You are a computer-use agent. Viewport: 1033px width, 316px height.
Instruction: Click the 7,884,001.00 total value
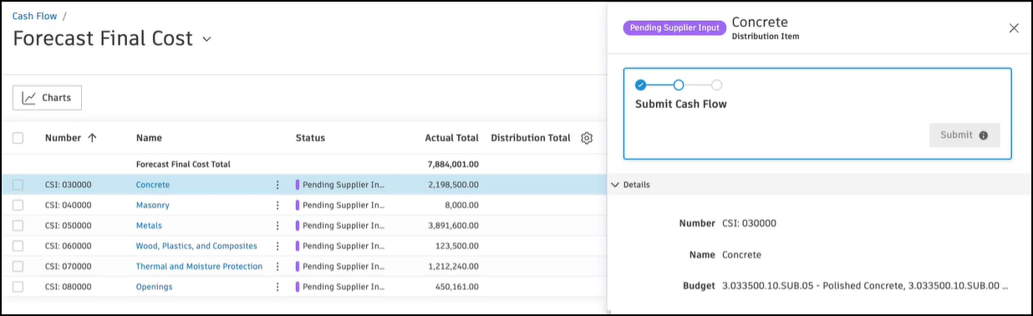[x=452, y=165]
